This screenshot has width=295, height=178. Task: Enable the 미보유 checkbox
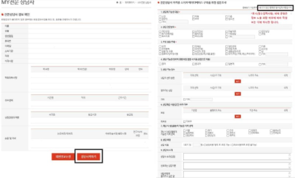pyautogui.click(x=184, y=121)
